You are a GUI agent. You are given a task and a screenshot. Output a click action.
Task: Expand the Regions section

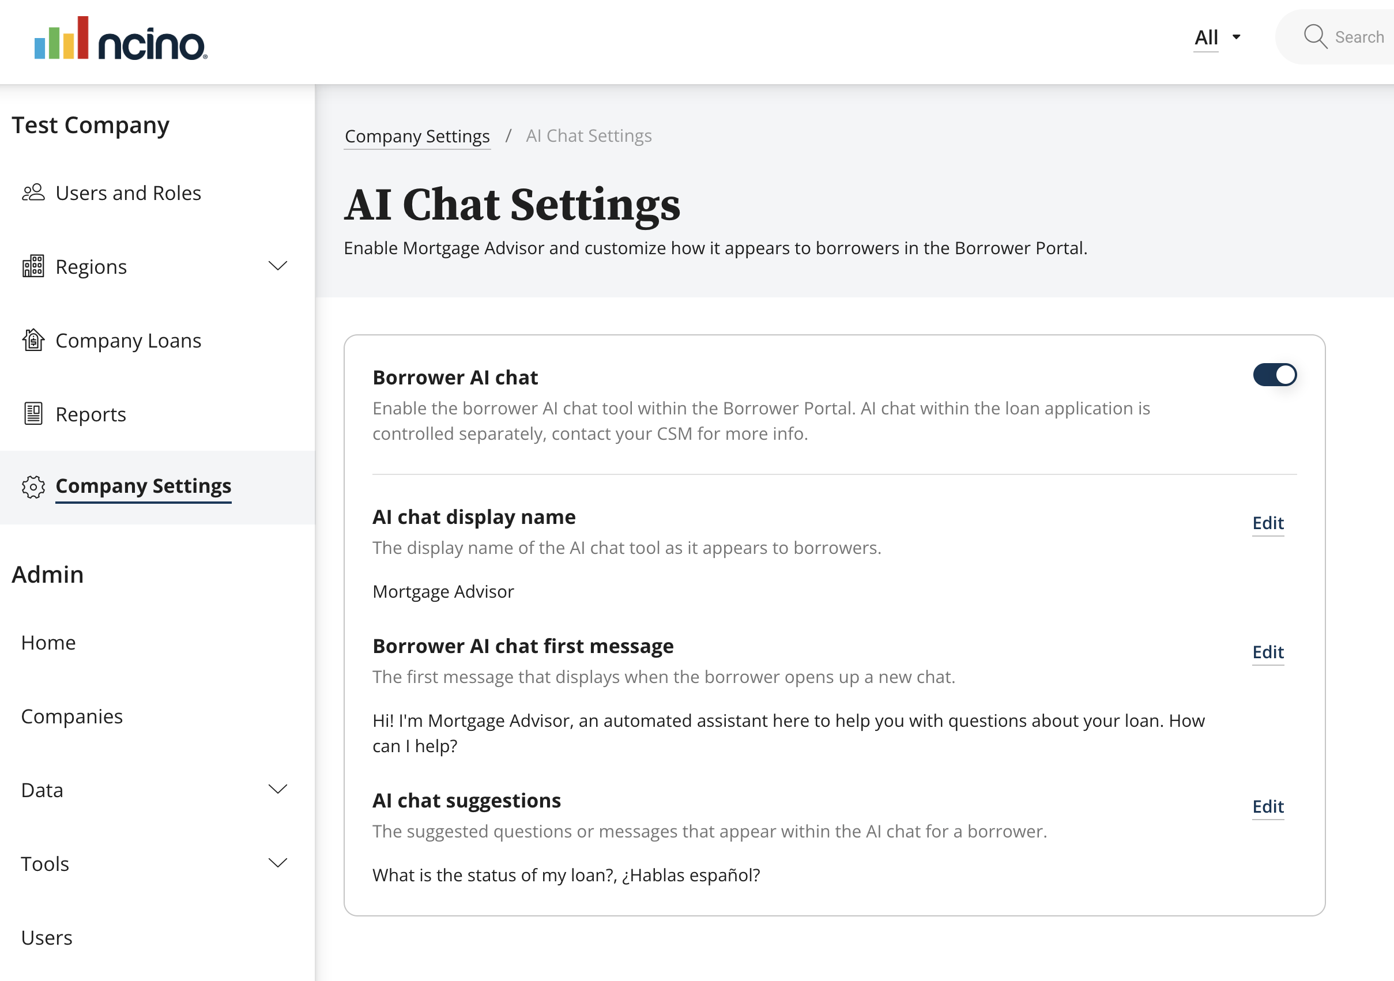(x=278, y=266)
